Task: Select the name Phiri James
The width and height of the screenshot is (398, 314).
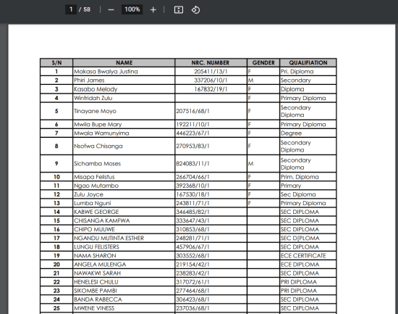Action: (89, 80)
